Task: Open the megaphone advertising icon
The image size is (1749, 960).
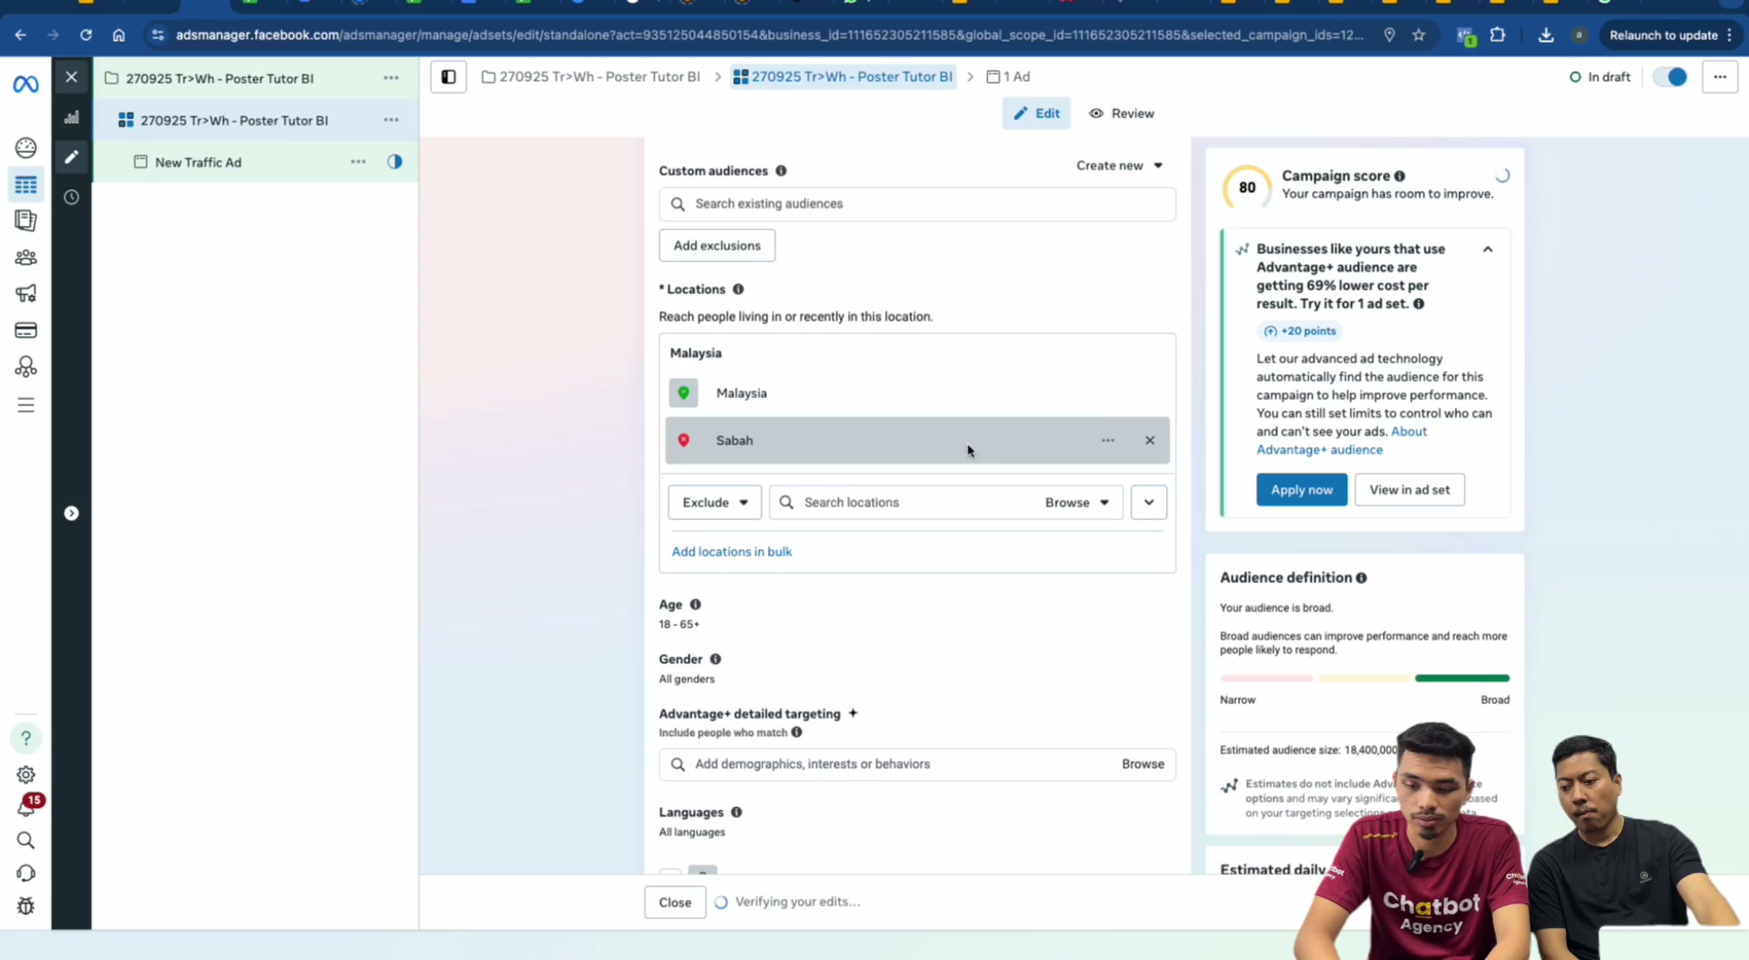Action: point(26,293)
